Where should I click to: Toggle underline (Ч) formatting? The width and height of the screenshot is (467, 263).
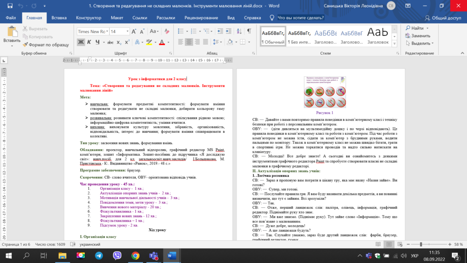(x=97, y=42)
